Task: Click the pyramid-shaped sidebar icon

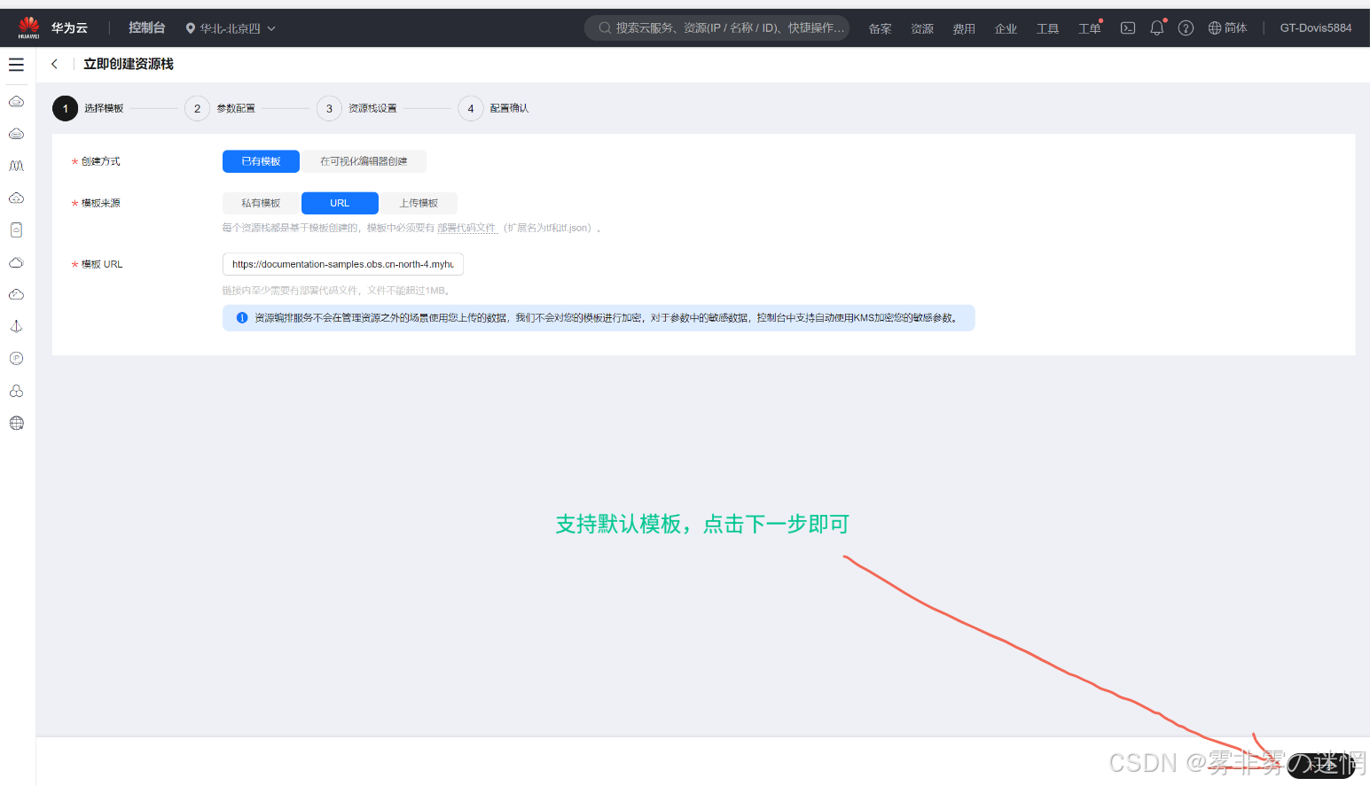Action: (16, 326)
